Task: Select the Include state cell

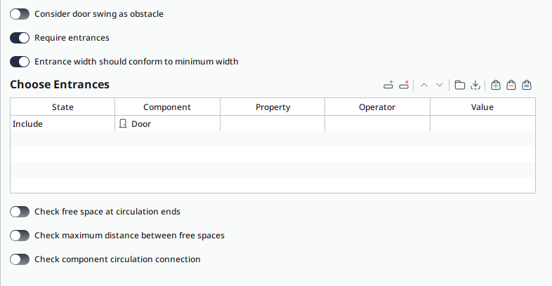Action: [x=63, y=124]
